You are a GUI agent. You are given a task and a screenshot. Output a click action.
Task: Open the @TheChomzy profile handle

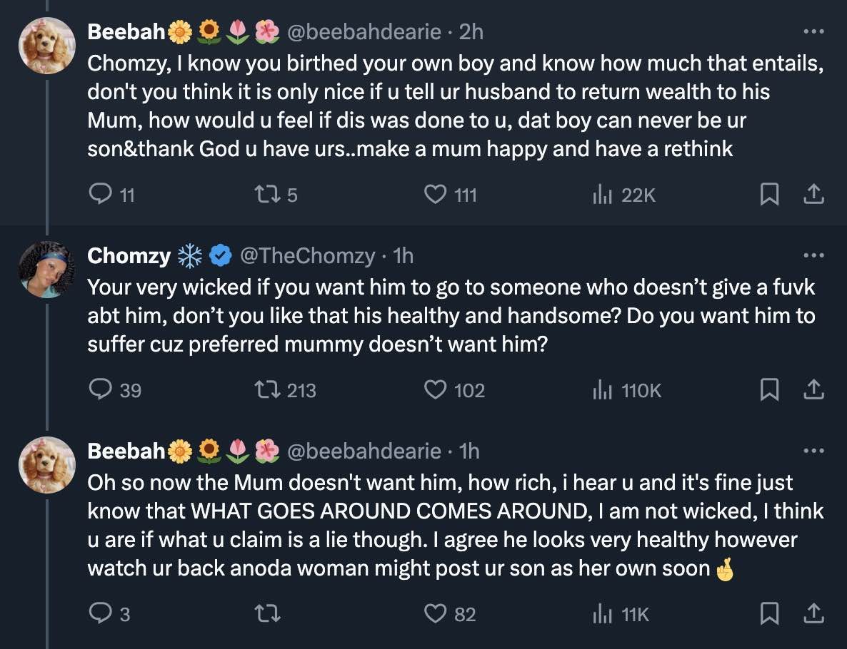click(307, 255)
